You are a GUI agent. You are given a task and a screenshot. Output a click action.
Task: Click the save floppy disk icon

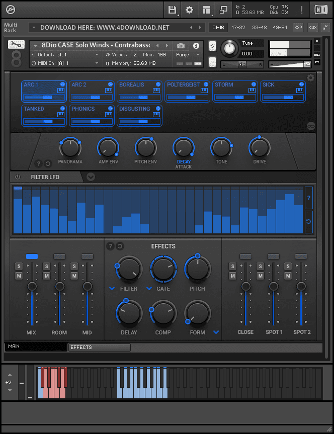tap(172, 10)
